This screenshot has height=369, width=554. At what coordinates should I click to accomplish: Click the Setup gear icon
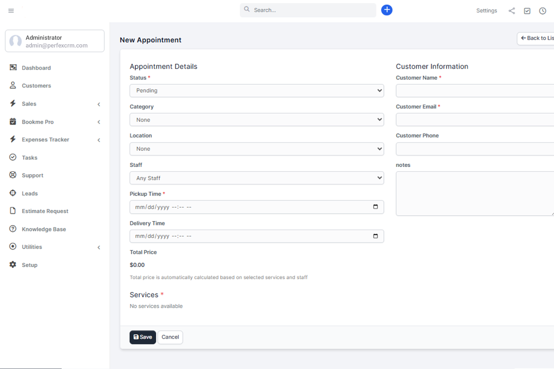(x=13, y=265)
